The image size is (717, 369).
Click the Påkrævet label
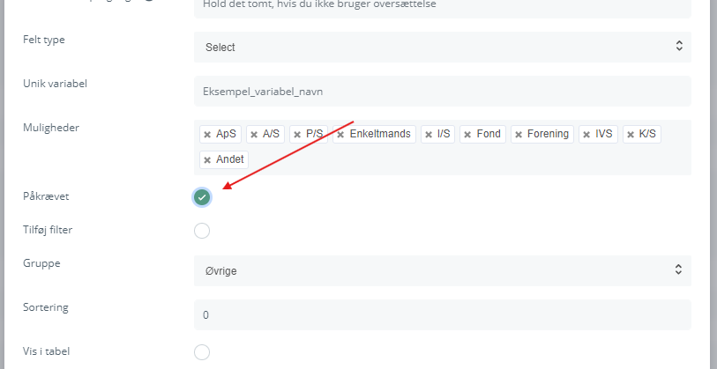pyautogui.click(x=46, y=196)
